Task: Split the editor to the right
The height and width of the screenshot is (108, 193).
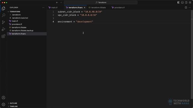Action: (x=186, y=7)
